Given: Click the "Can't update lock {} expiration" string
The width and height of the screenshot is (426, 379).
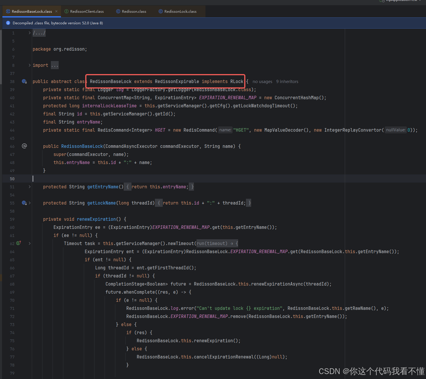Looking at the screenshot, I should [x=240, y=308].
